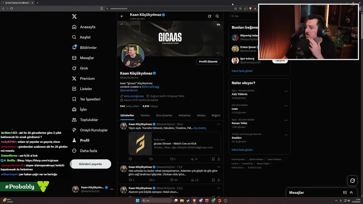Open OBS from the taskbar

pos(226,201)
